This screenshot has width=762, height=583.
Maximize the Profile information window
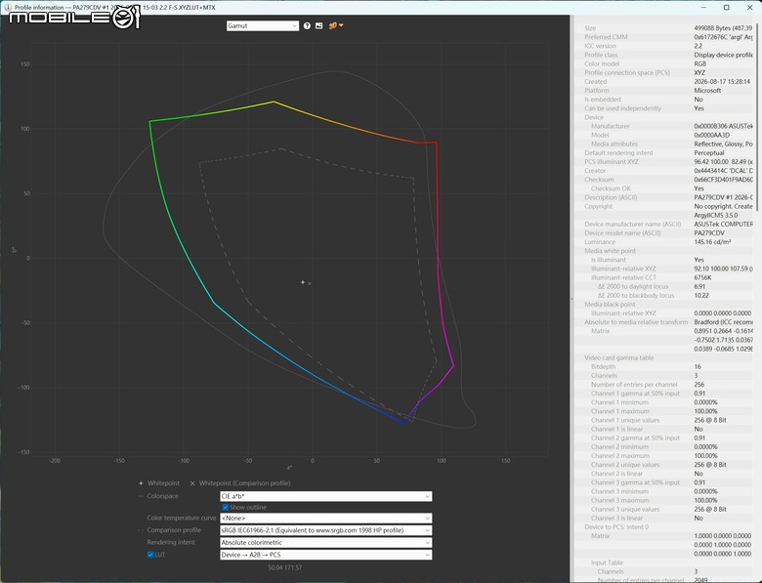pyautogui.click(x=727, y=7)
